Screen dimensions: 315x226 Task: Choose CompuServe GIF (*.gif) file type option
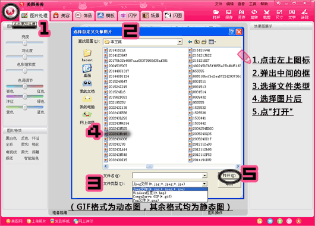point(152,196)
